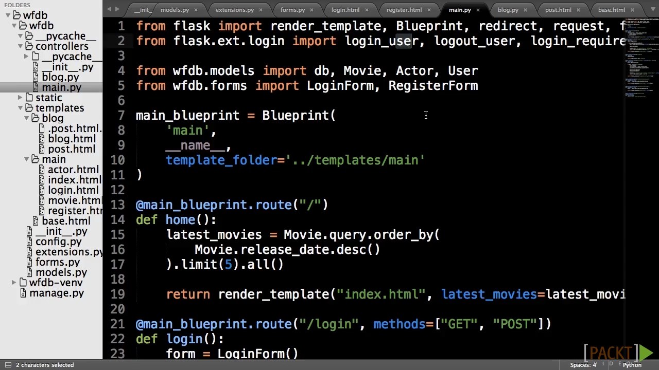Screen dimensions: 659x370
Task: Close the register.html tab with its X
Action: pyautogui.click(x=429, y=10)
